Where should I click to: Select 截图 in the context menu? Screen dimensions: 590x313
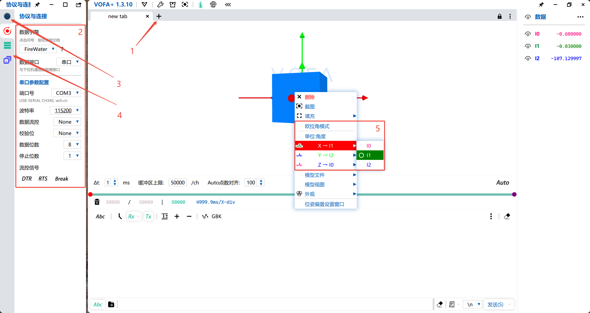click(326, 106)
